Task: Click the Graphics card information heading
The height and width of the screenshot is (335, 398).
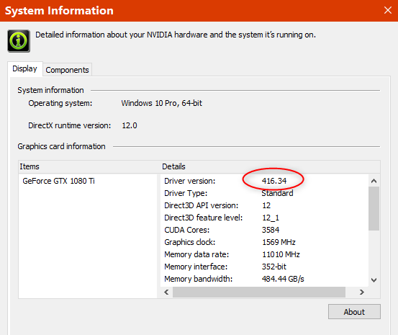Action: [x=61, y=146]
